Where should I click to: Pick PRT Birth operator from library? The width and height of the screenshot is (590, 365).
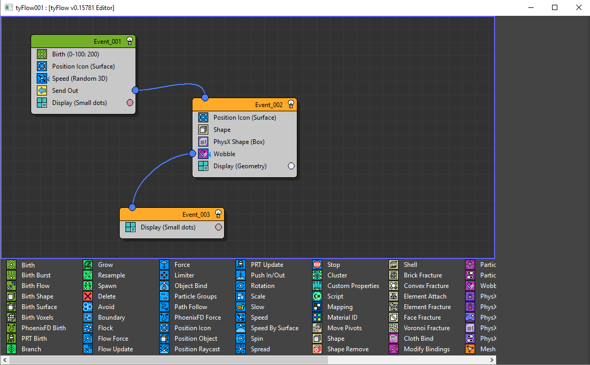point(27,339)
